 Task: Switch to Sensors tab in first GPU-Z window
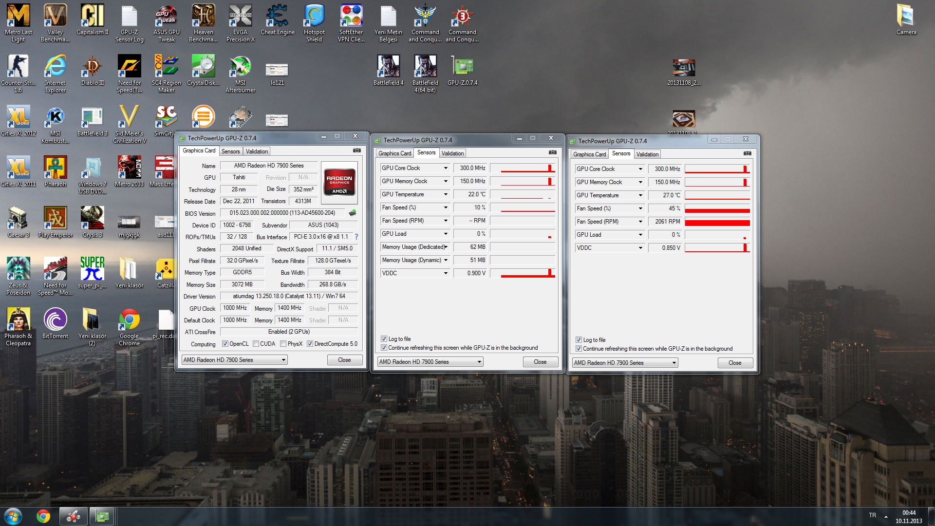point(230,151)
